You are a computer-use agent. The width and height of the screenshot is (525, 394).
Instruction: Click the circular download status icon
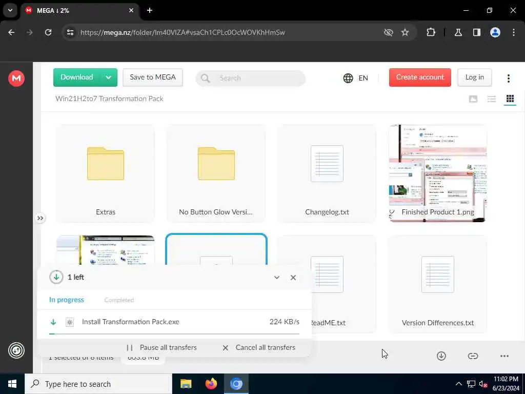(56, 277)
